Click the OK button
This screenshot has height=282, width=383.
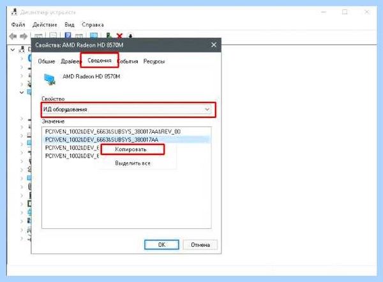point(161,244)
